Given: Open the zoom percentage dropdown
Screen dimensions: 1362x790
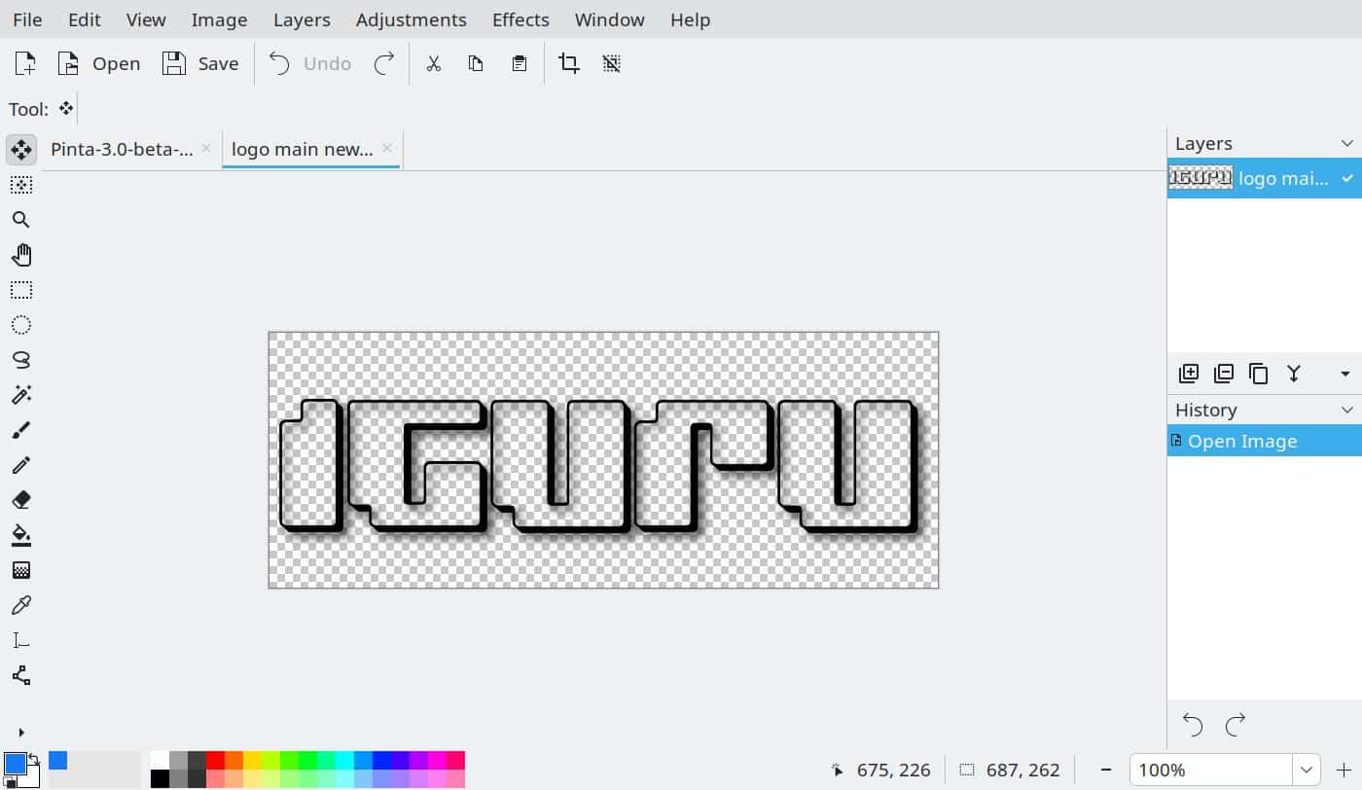Looking at the screenshot, I should point(1307,771).
